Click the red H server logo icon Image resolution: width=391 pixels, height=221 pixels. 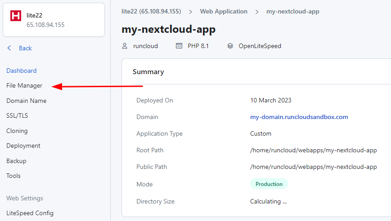point(16,16)
